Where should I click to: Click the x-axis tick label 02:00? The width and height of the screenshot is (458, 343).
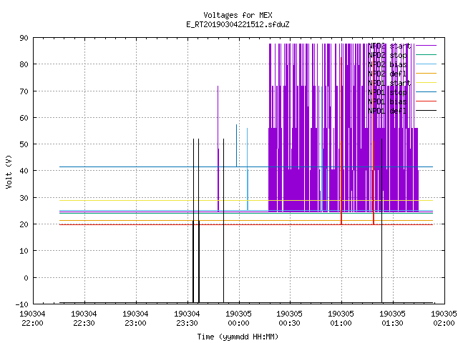point(444,324)
